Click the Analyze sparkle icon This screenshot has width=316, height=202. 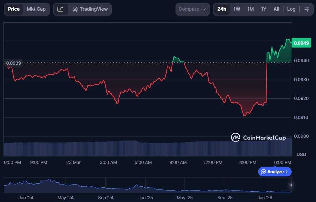pos(263,172)
